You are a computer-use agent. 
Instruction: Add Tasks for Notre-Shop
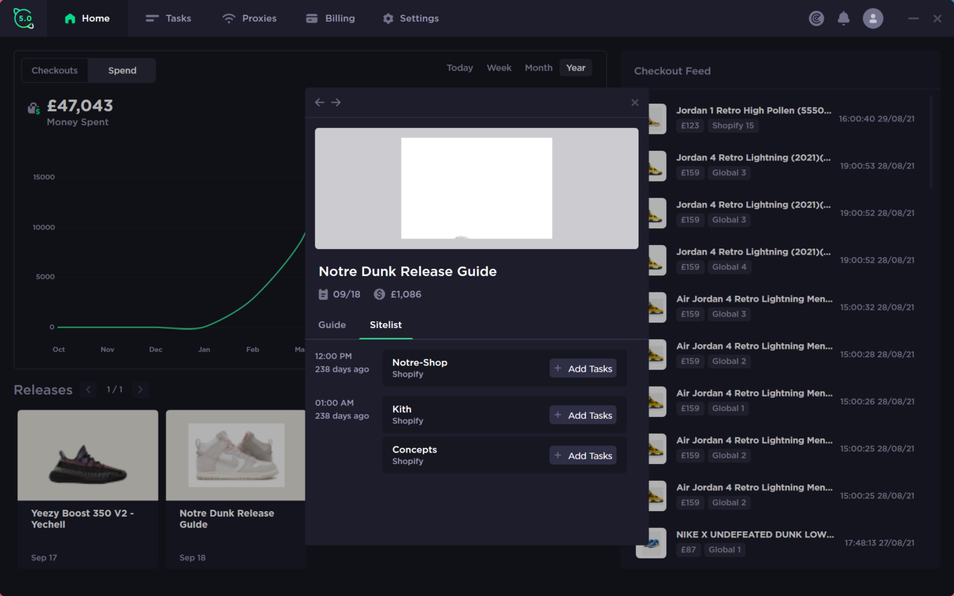coord(583,368)
